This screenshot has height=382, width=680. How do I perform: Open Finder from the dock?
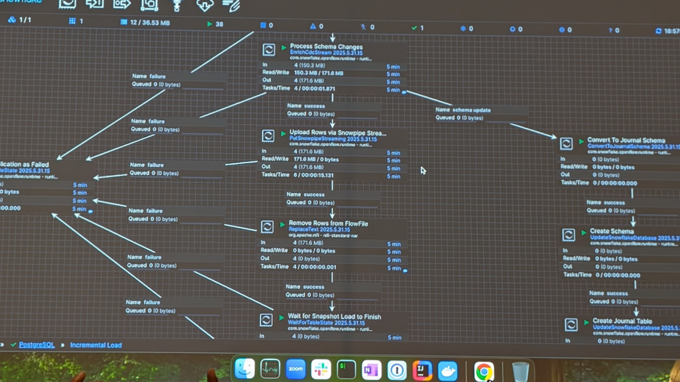[x=244, y=369]
